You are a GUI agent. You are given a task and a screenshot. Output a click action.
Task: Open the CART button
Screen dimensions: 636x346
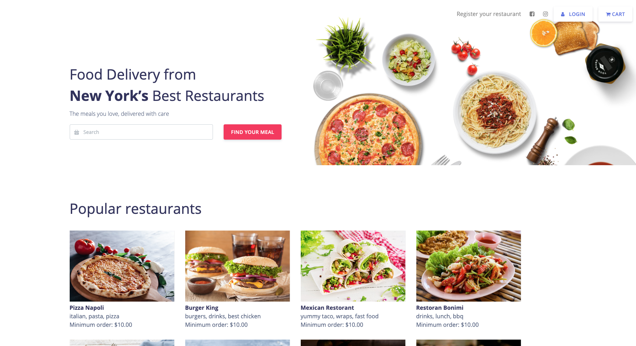615,14
